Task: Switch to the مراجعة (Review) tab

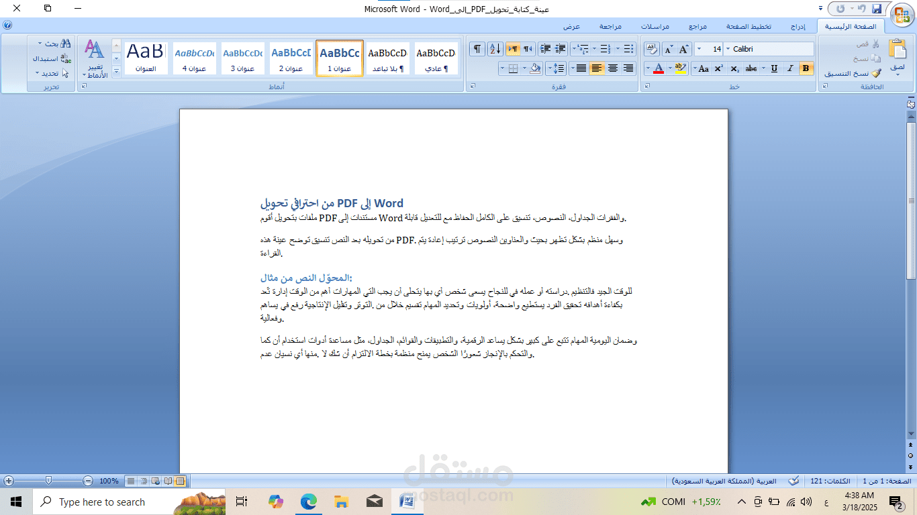Action: (610, 27)
